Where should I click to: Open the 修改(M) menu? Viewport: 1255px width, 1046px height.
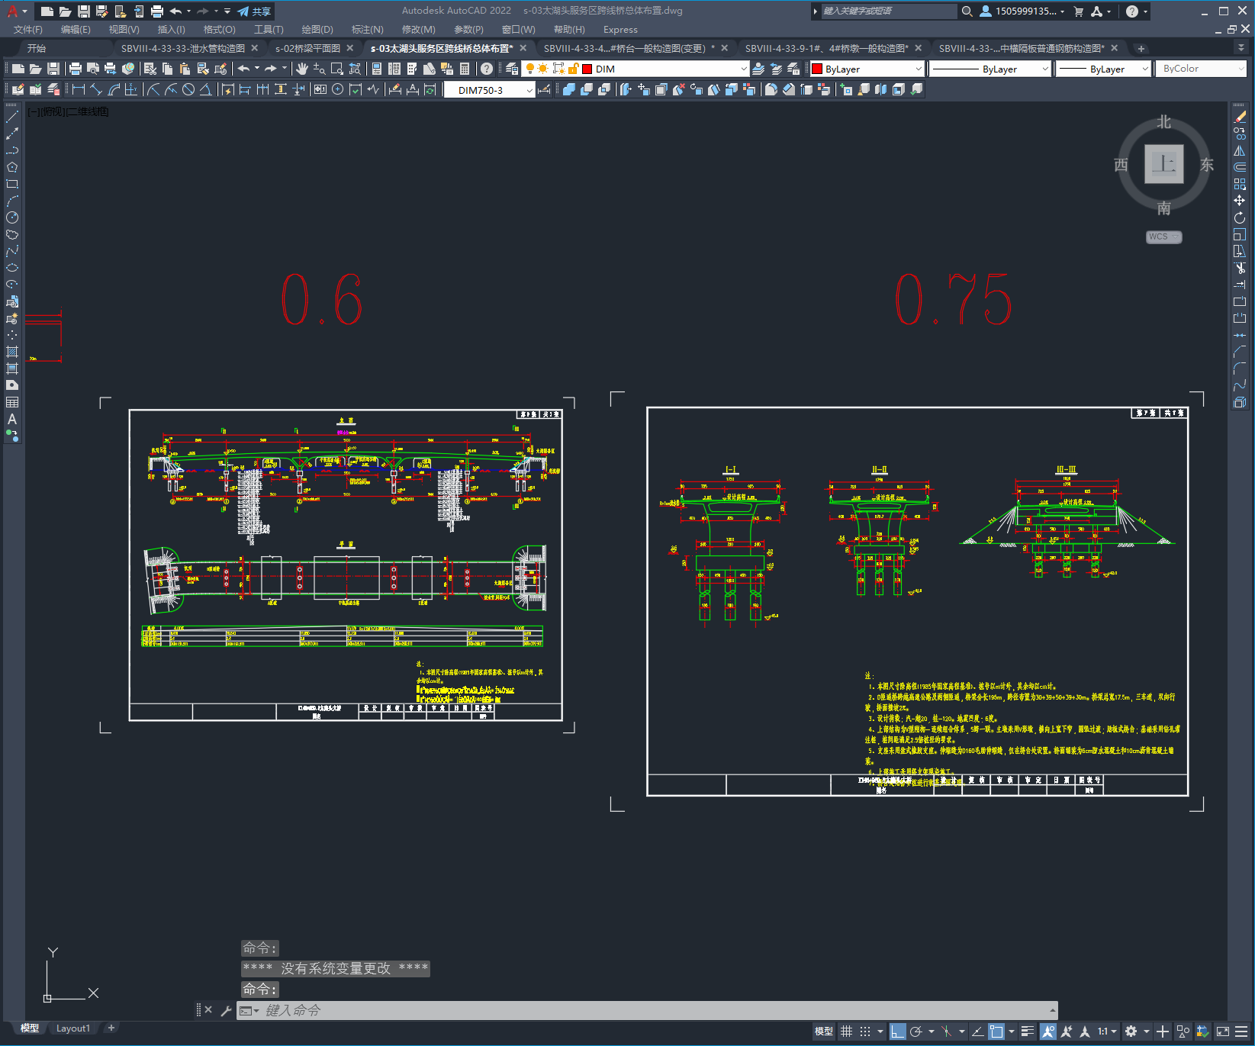point(418,29)
